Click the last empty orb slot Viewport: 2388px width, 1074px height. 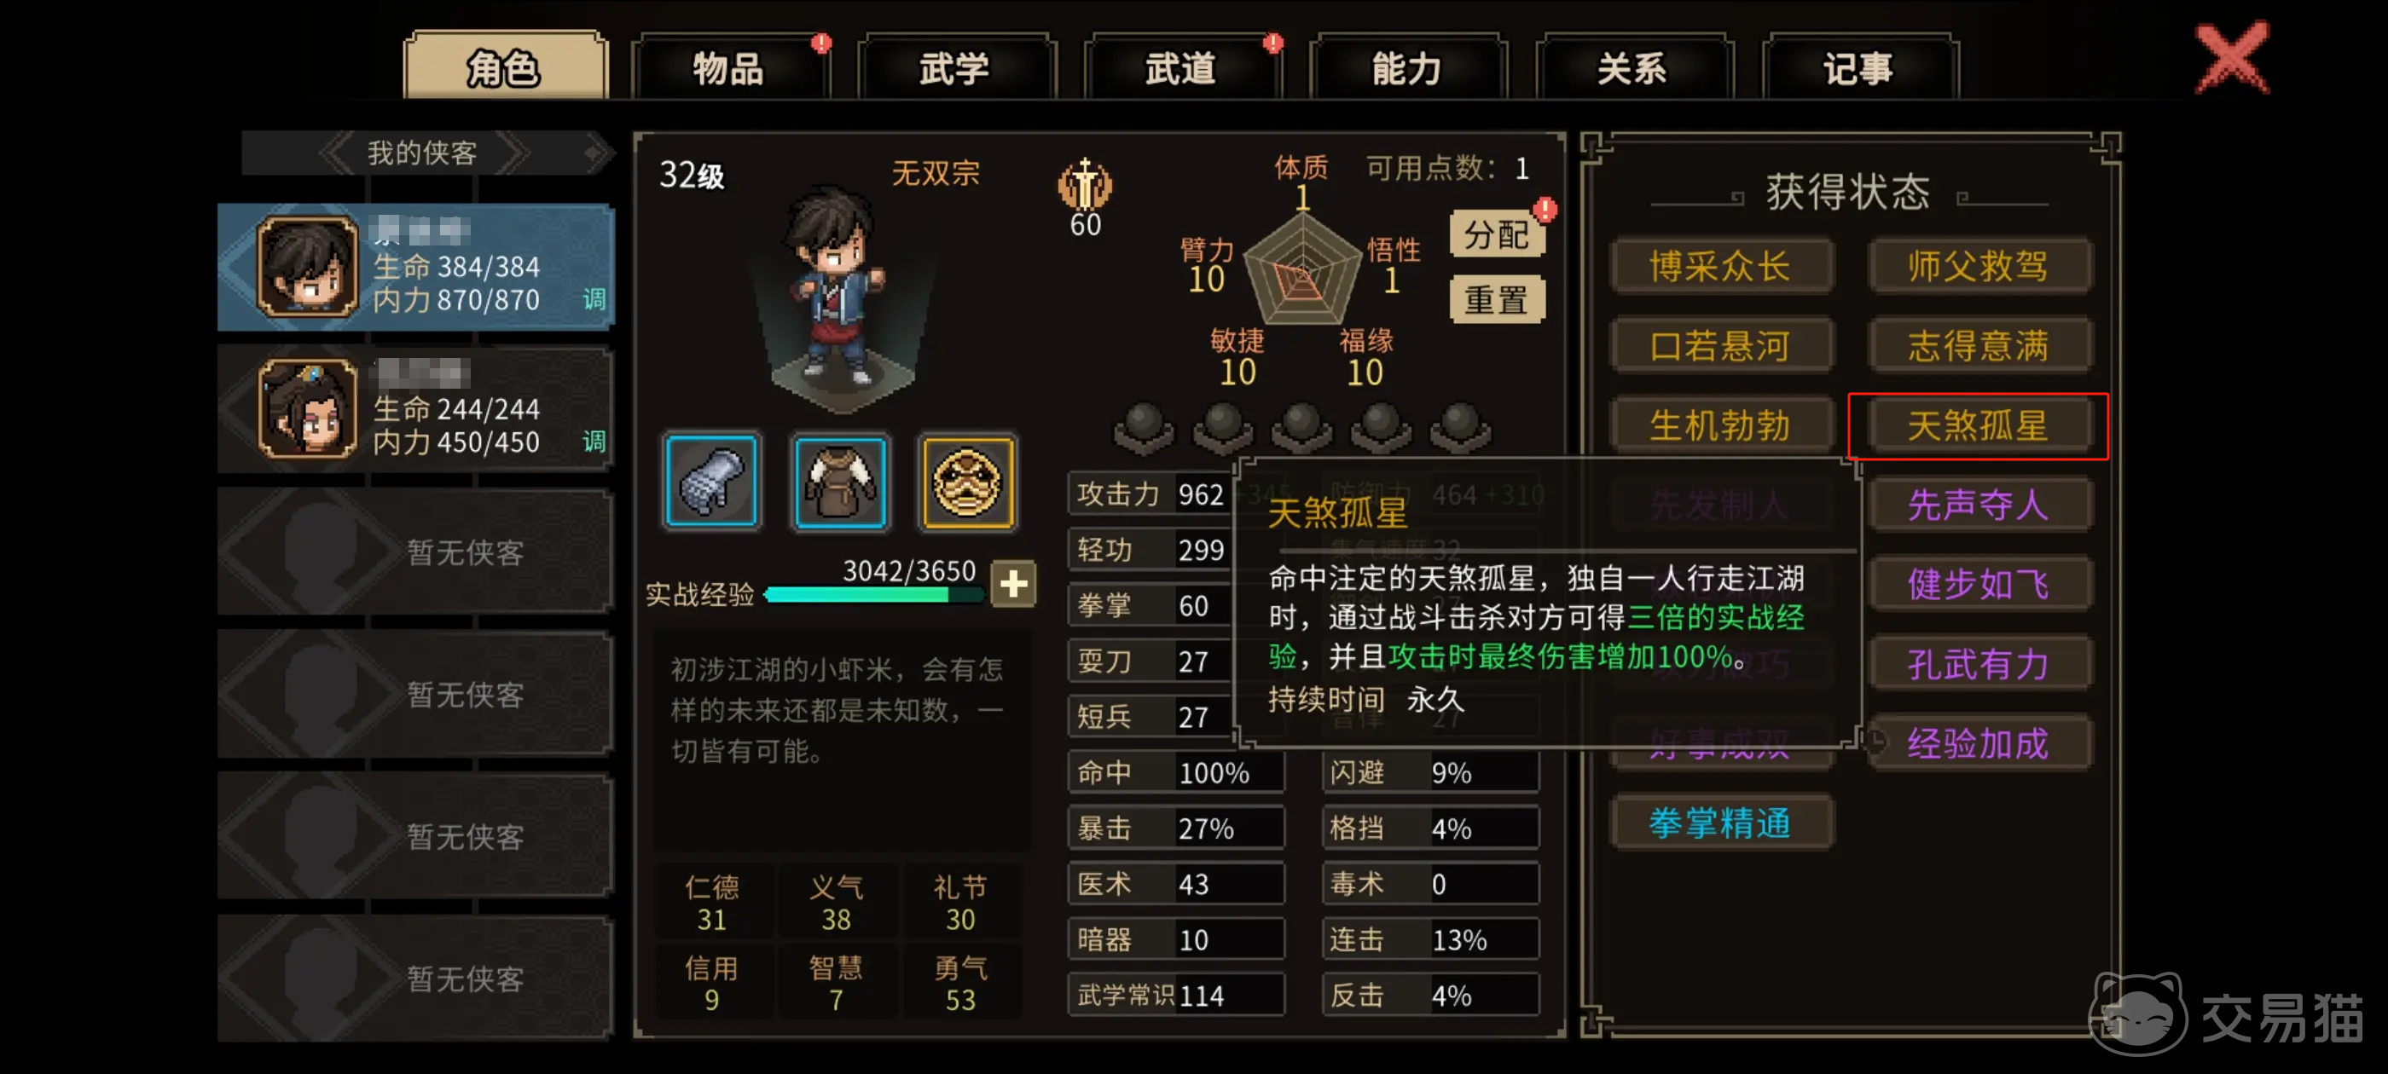pos(1460,427)
